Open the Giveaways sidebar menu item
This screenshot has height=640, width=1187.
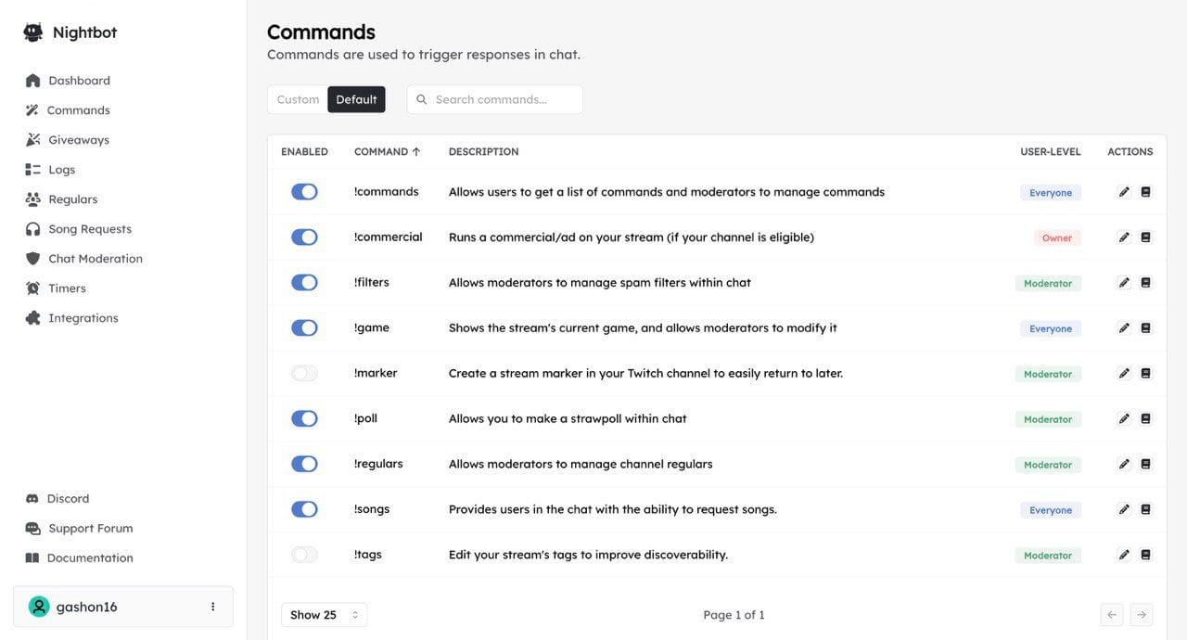78,140
